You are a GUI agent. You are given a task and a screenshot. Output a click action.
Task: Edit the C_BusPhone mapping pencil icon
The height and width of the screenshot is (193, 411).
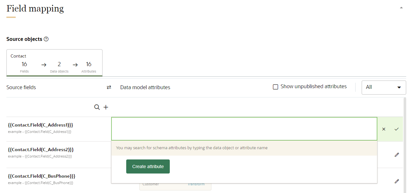pos(397,181)
